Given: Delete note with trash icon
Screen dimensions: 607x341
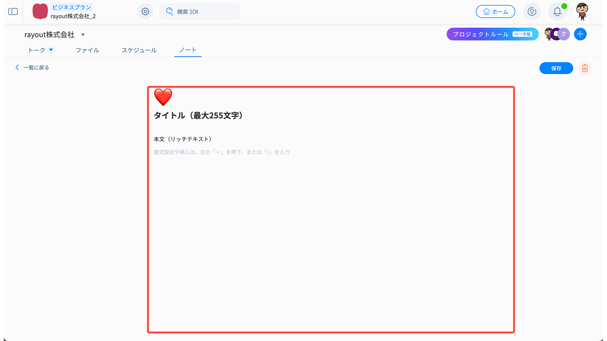Looking at the screenshot, I should [585, 68].
